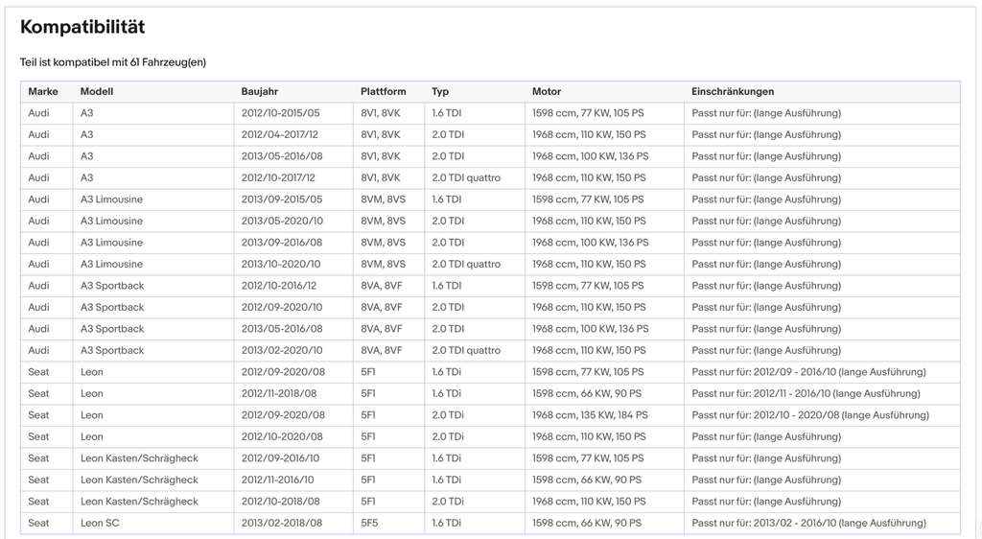Click Leon Kasten/Schrägheck row dated 2012/10-2018/08

pyautogui.click(x=490, y=502)
